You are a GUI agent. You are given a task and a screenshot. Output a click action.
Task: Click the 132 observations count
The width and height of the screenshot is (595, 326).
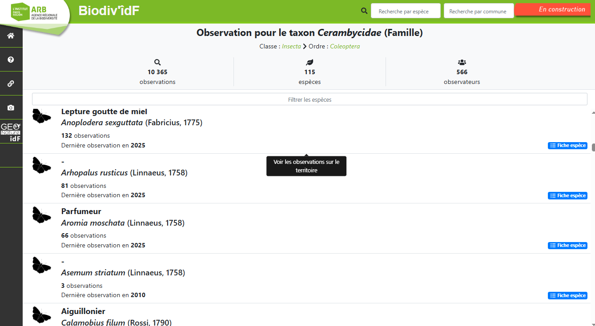click(x=85, y=135)
